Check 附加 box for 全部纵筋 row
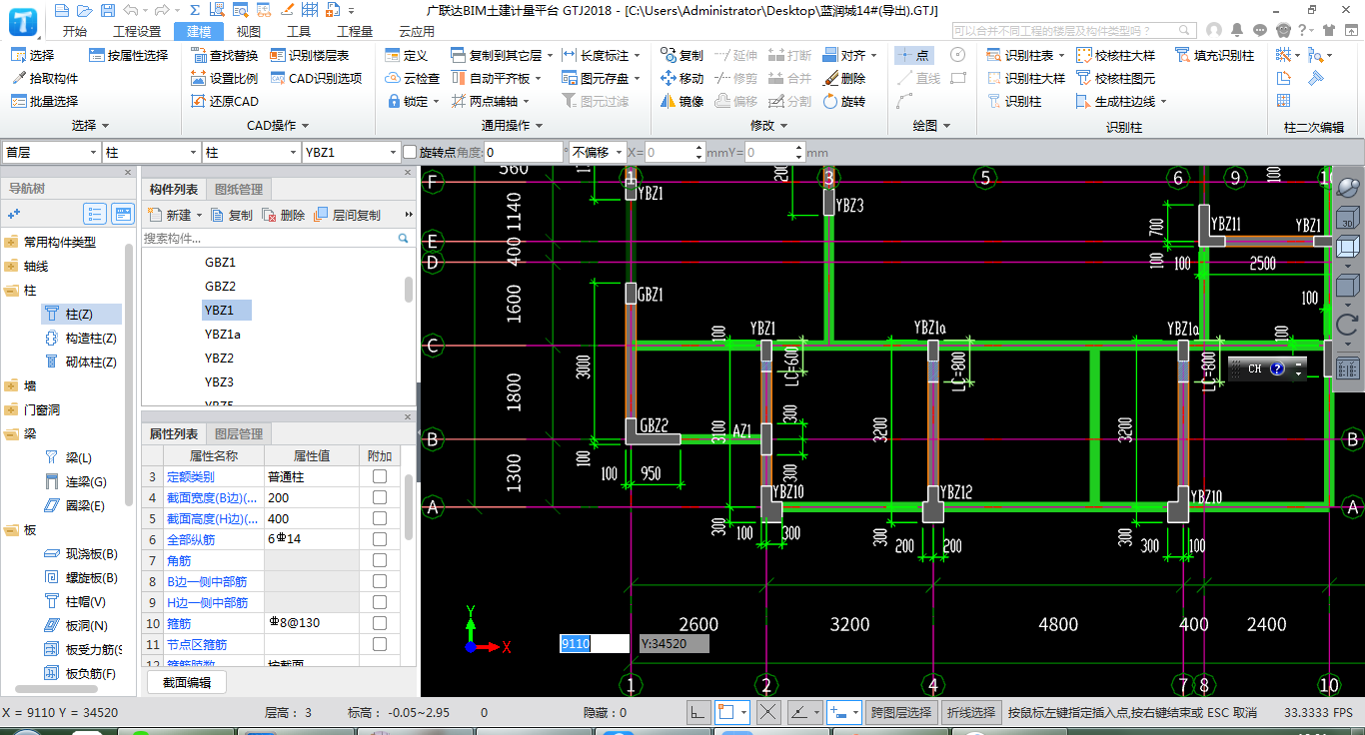 click(380, 539)
